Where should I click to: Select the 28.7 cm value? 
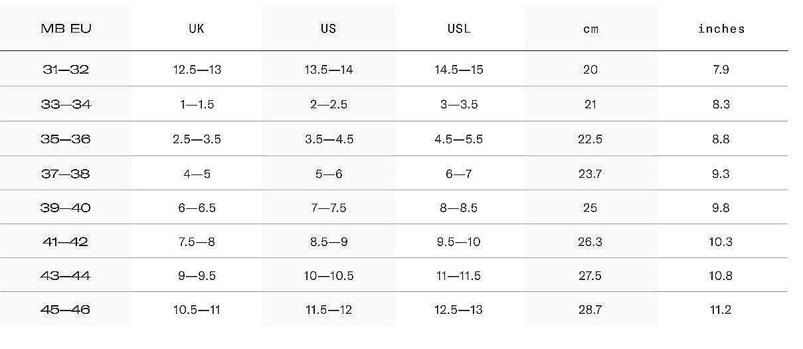(590, 310)
